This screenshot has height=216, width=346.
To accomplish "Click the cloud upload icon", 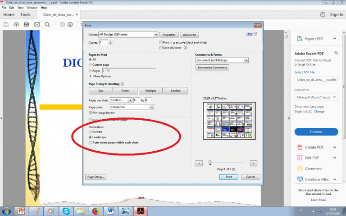I will tap(16, 24).
